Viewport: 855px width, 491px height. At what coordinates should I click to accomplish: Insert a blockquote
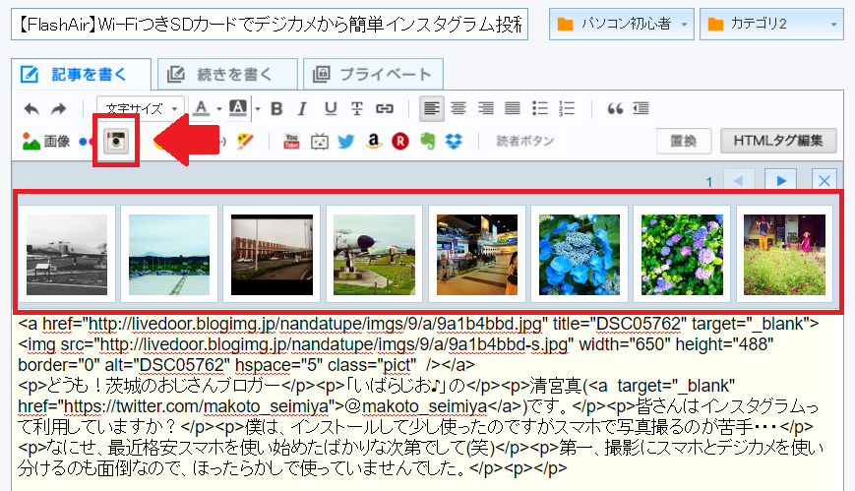[x=615, y=109]
